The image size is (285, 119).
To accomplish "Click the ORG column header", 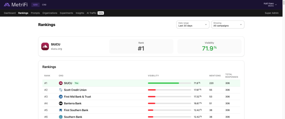I will (x=61, y=75).
